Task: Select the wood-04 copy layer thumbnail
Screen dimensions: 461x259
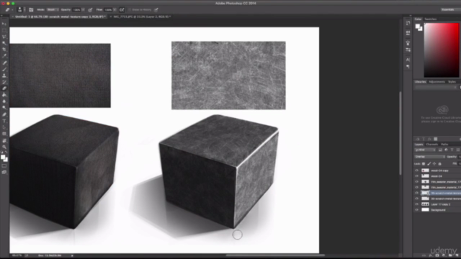Action: pyautogui.click(x=425, y=171)
